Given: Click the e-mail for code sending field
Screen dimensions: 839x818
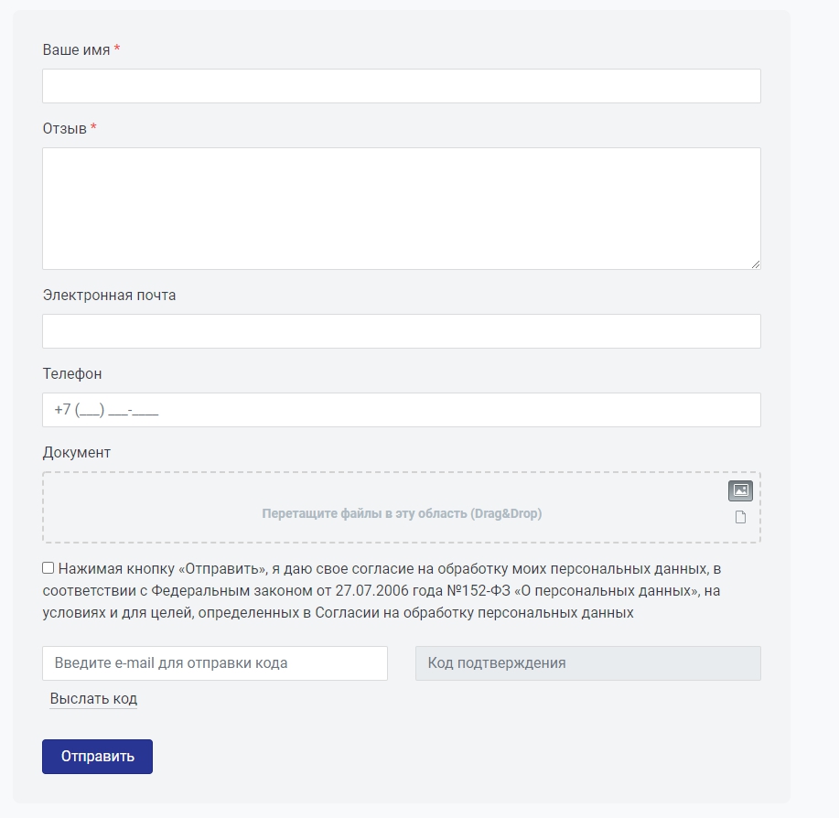Looking at the screenshot, I should coord(215,663).
